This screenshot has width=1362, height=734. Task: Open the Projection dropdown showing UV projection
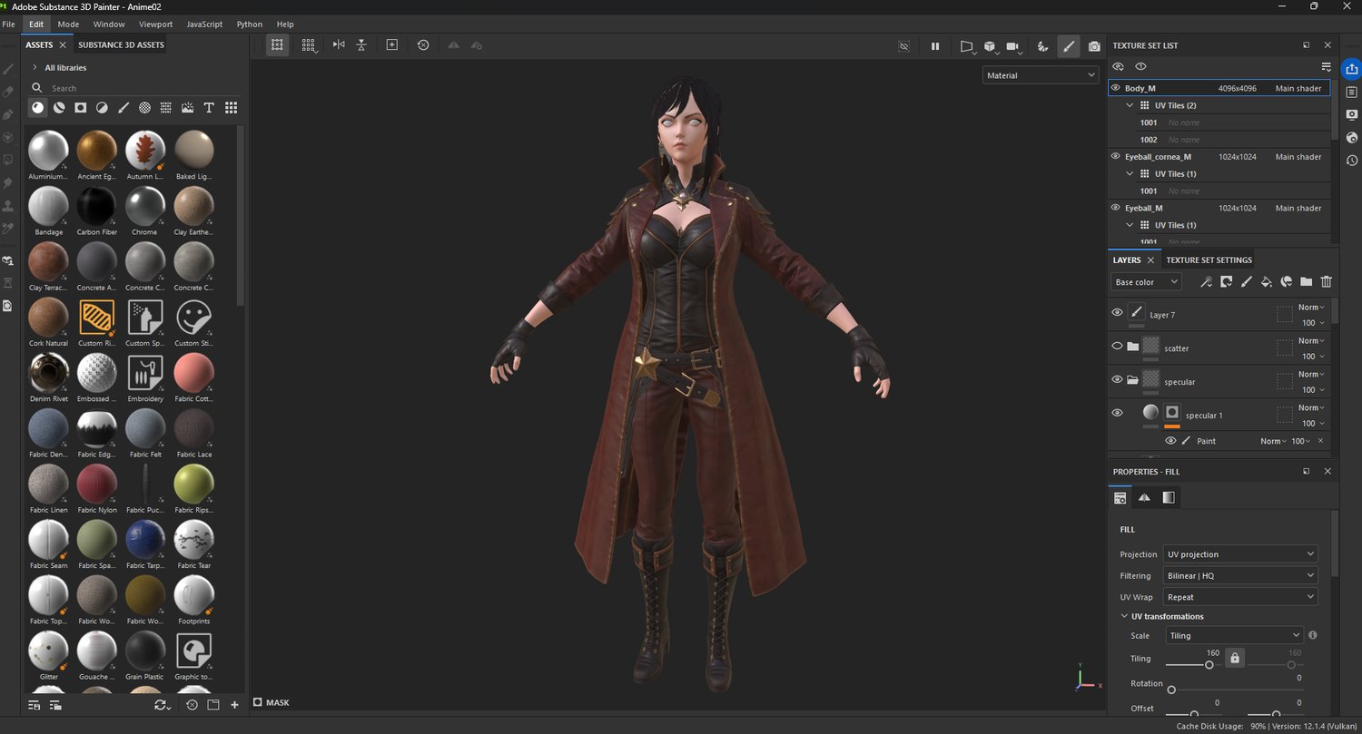[x=1240, y=554]
